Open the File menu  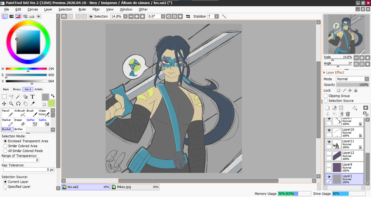(7, 10)
